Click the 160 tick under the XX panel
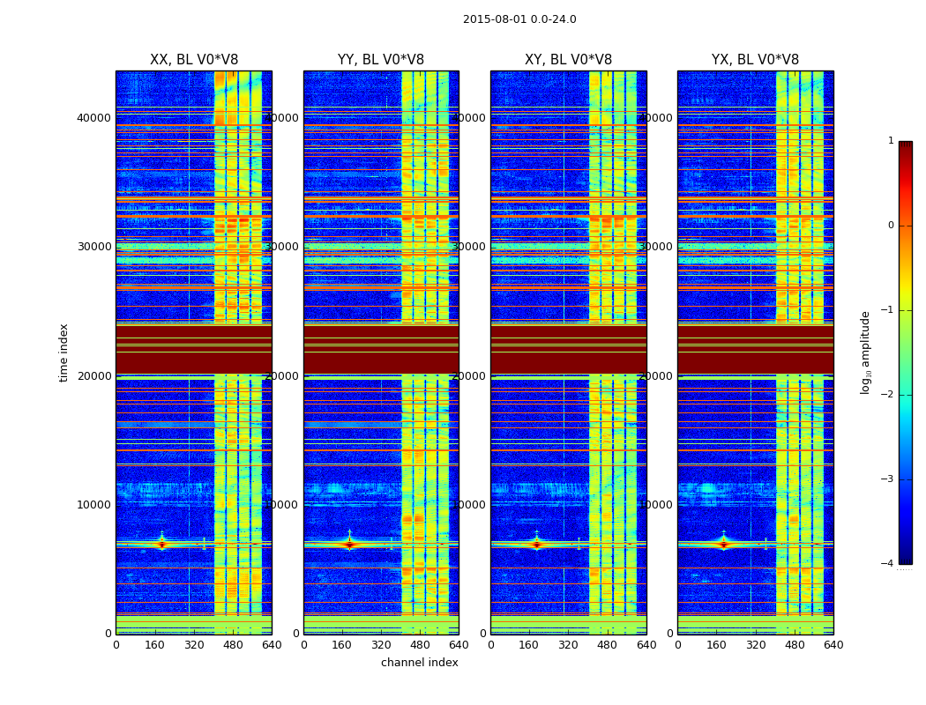The image size is (926, 705). click(x=154, y=645)
